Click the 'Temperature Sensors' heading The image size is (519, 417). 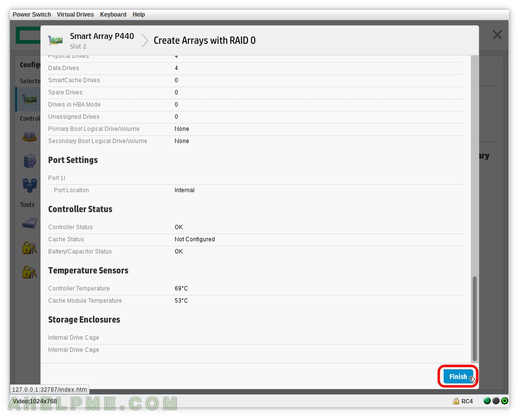pos(88,271)
